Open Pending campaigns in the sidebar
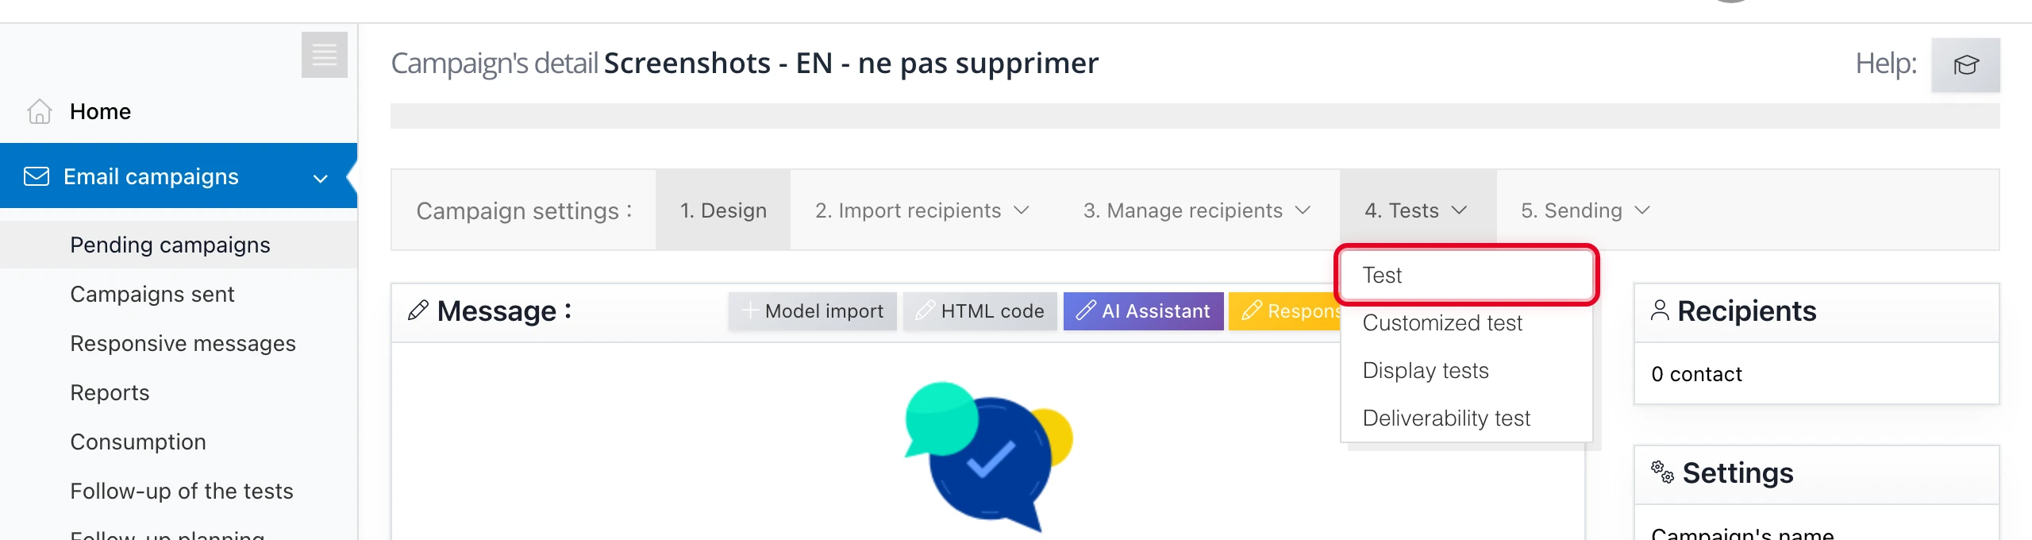The width and height of the screenshot is (2032, 540). [170, 245]
